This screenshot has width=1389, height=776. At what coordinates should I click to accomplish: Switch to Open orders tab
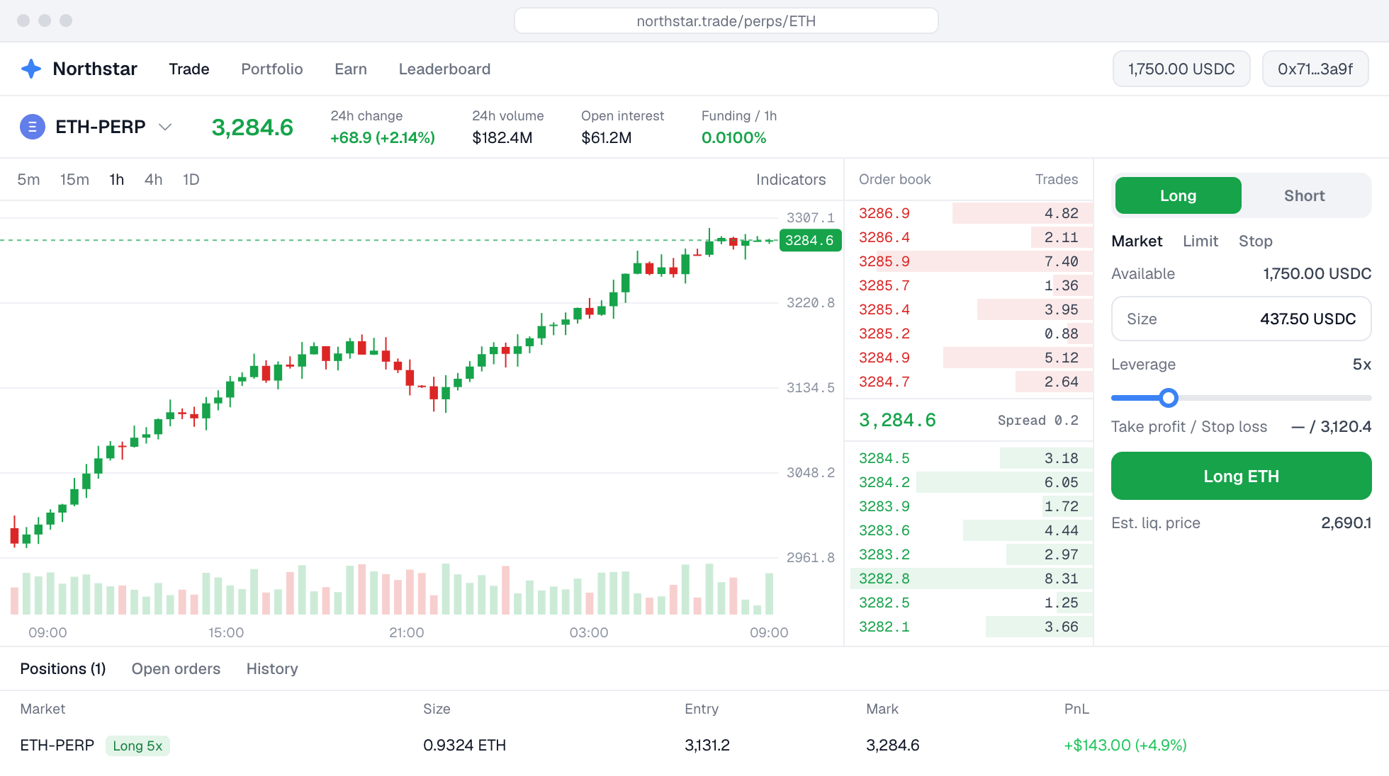click(176, 668)
